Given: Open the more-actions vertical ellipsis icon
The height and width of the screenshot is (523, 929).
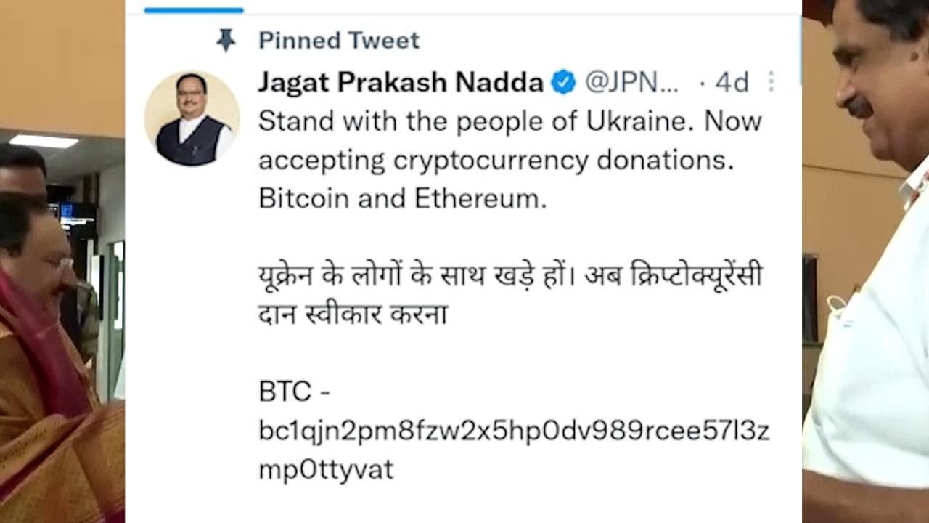Looking at the screenshot, I should (771, 82).
